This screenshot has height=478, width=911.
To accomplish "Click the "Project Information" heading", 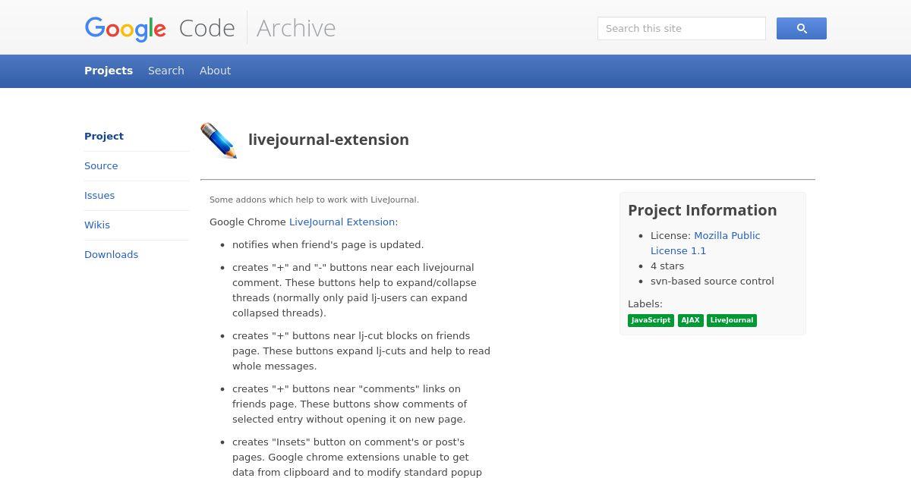I will (x=702, y=210).
